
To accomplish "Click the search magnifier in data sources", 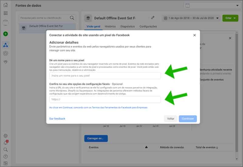I will click(72, 18).
